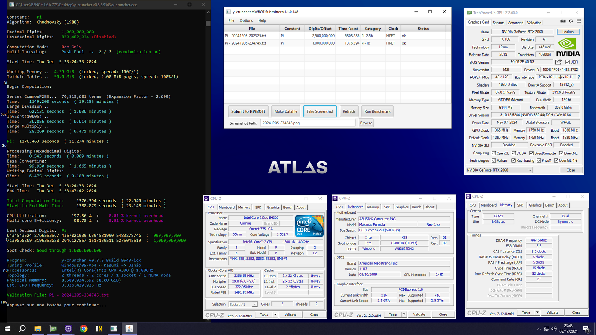Click the y-cruncher console vertical scrollbar thumb

208,23
